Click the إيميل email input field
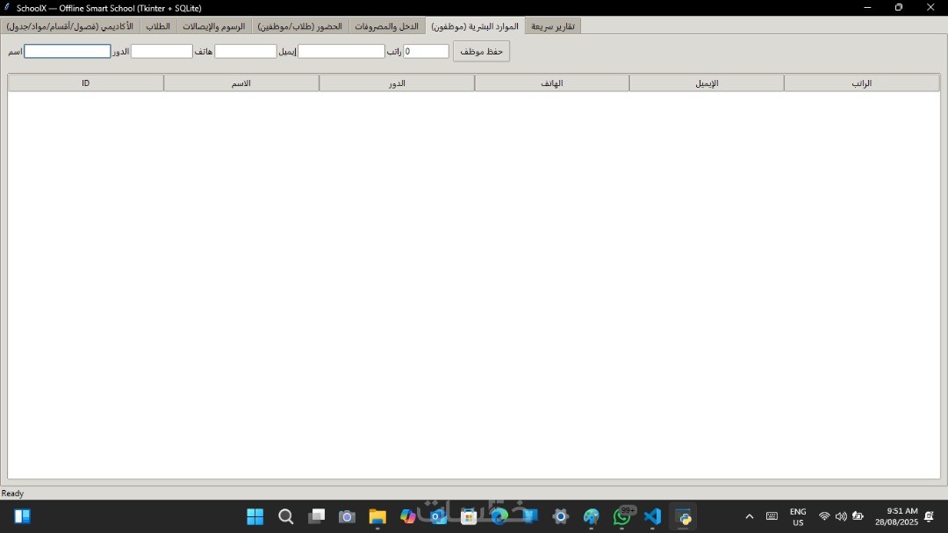 tap(341, 52)
